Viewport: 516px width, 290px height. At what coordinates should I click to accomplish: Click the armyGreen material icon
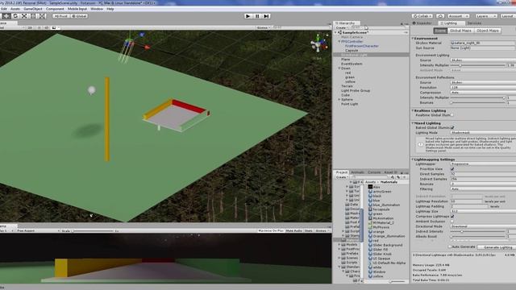[370, 192]
